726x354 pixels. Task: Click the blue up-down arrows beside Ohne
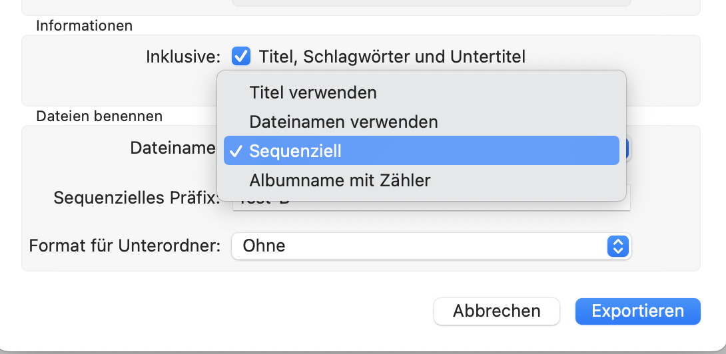(x=617, y=246)
